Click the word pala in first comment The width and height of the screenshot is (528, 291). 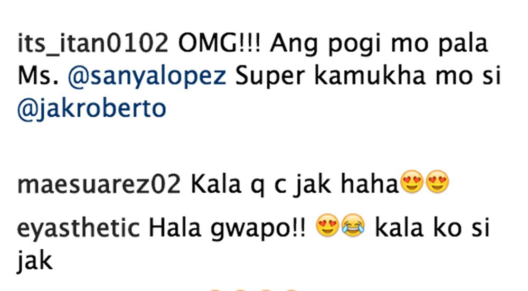pyautogui.click(x=463, y=44)
